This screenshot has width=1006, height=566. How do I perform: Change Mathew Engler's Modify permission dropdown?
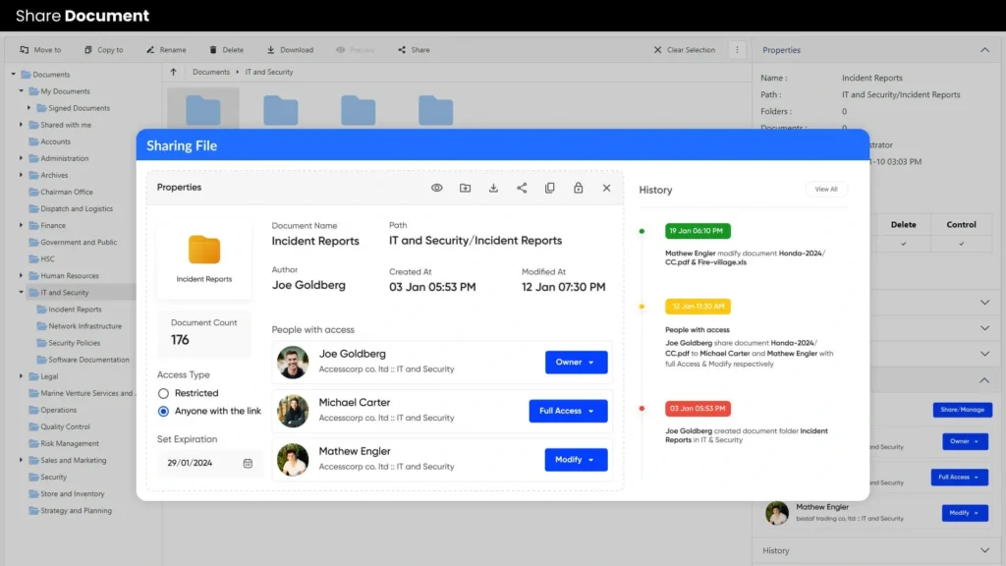[576, 460]
